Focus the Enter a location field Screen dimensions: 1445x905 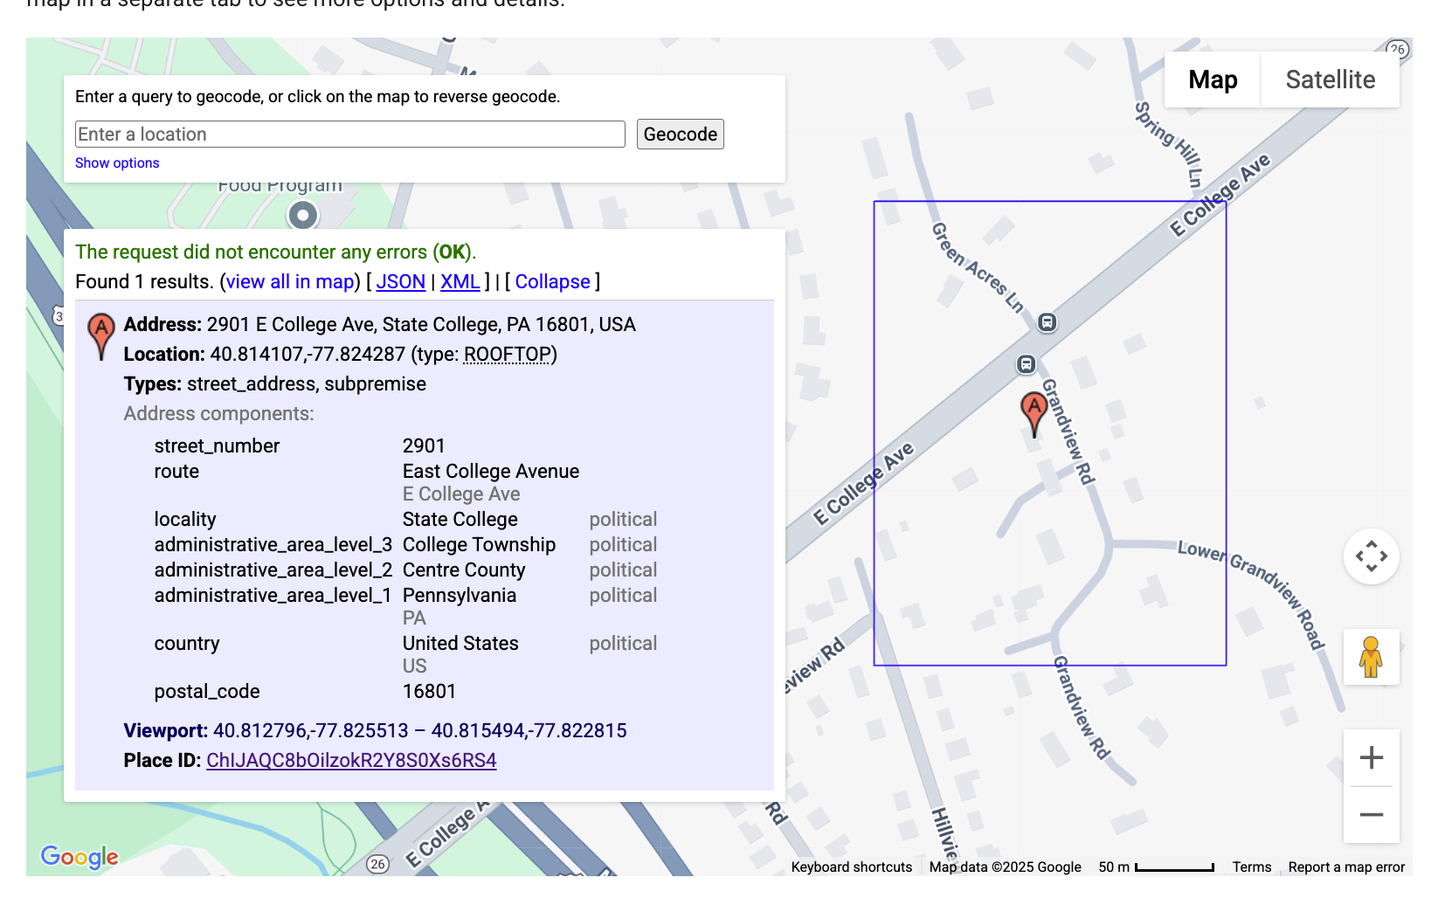349,135
